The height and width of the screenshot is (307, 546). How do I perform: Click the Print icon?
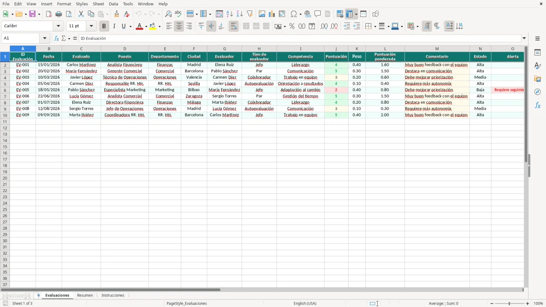(x=59, y=14)
